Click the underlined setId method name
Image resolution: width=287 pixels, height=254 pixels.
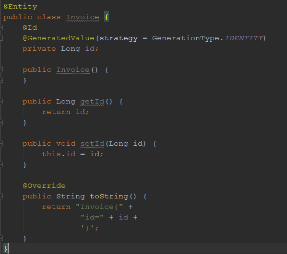92,144
